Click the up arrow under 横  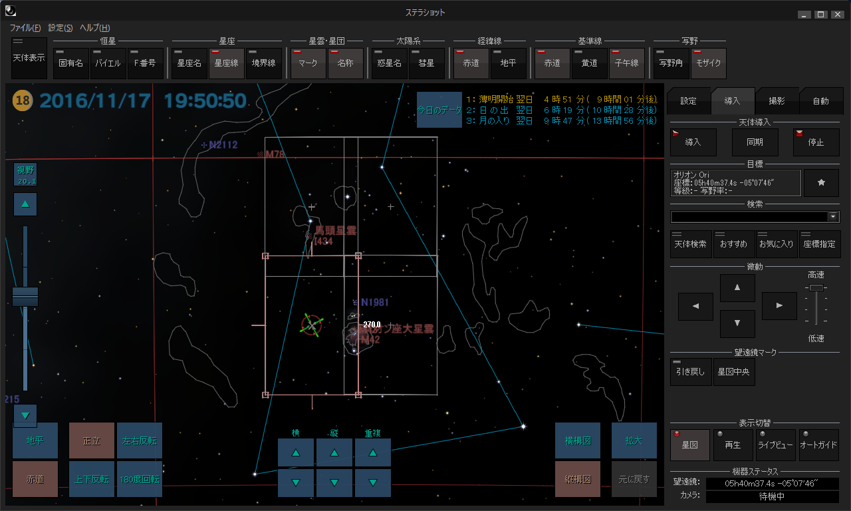pos(296,452)
